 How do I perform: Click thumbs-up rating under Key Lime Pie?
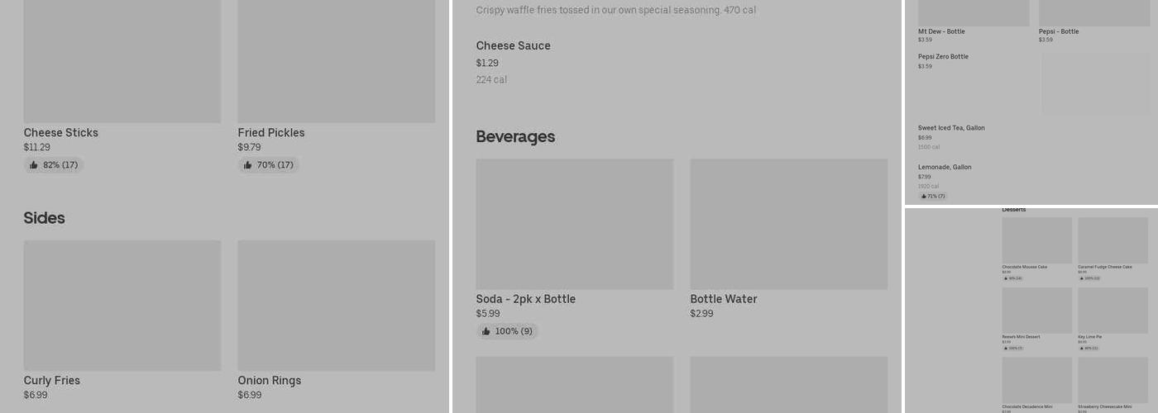(x=1089, y=348)
